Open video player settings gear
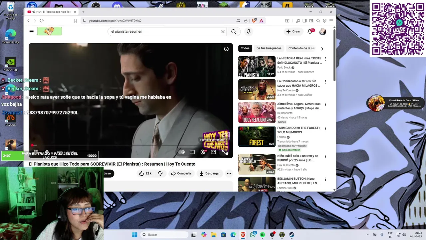426x240 pixels. click(203, 152)
